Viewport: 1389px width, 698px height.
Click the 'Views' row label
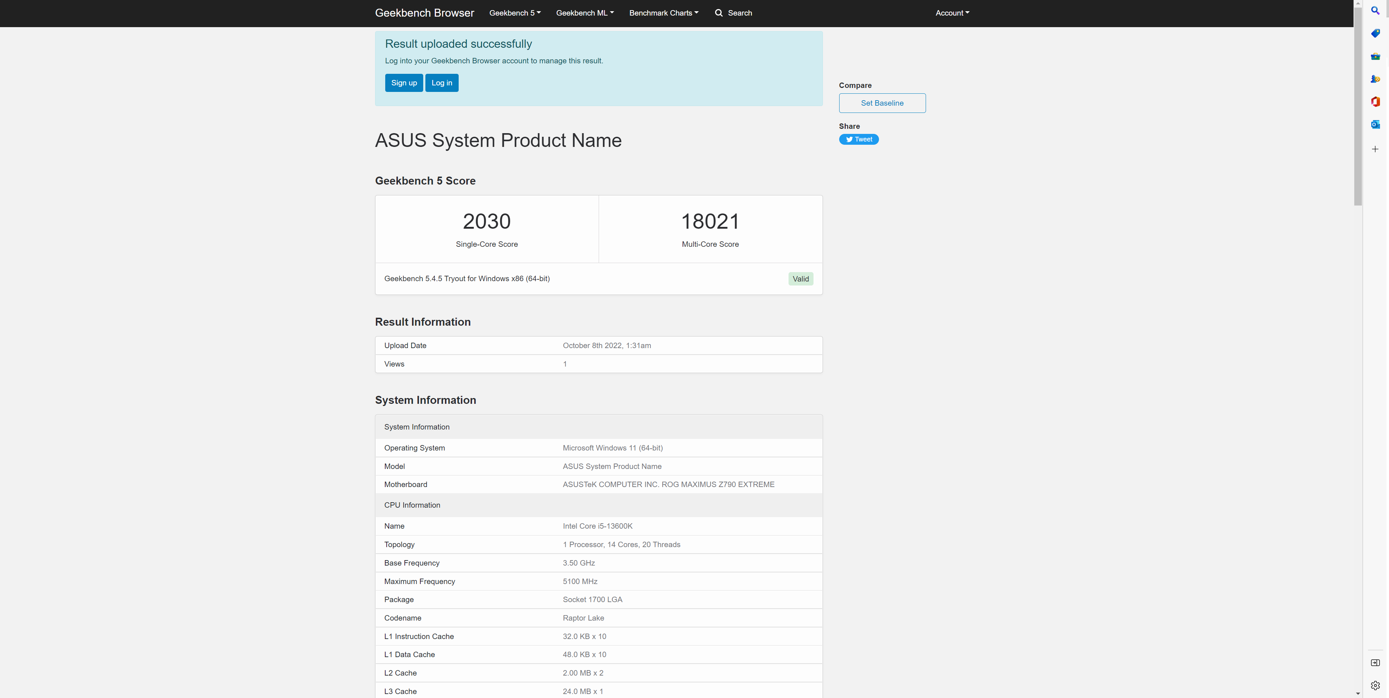click(394, 364)
